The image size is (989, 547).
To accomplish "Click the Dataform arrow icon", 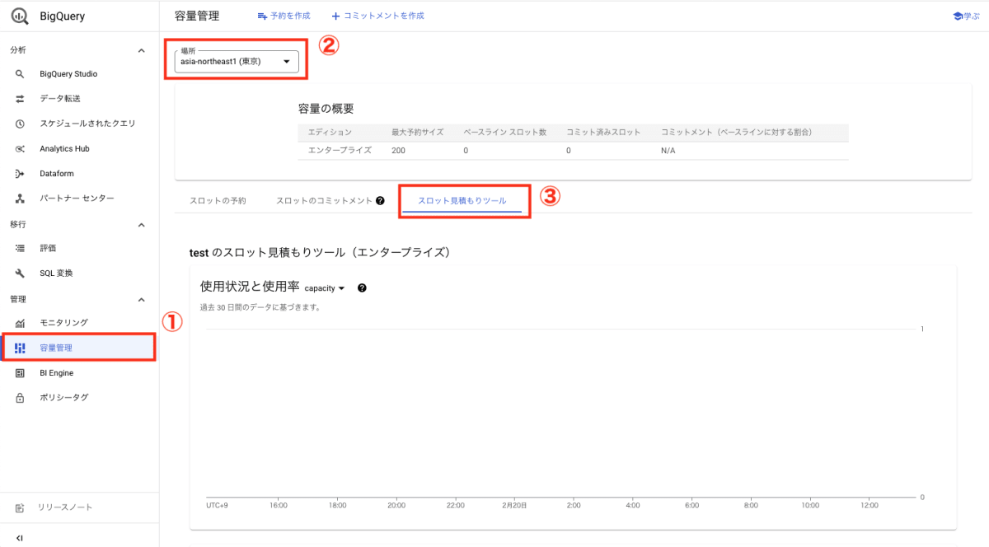I will tap(20, 174).
